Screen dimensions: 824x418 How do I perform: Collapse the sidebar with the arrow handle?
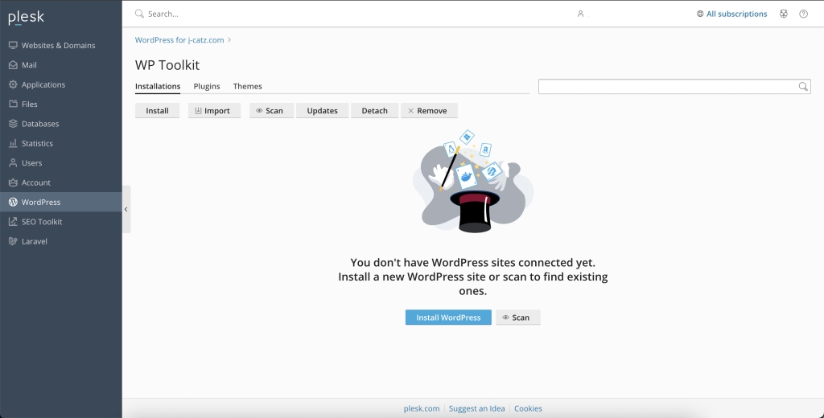coord(126,209)
